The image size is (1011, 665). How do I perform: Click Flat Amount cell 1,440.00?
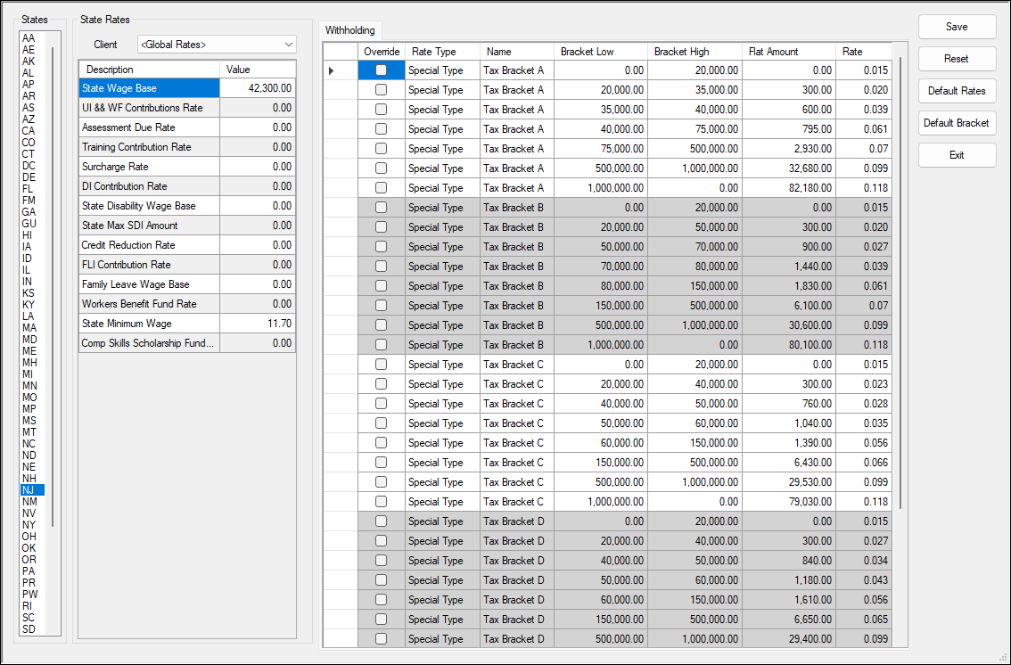coord(788,267)
